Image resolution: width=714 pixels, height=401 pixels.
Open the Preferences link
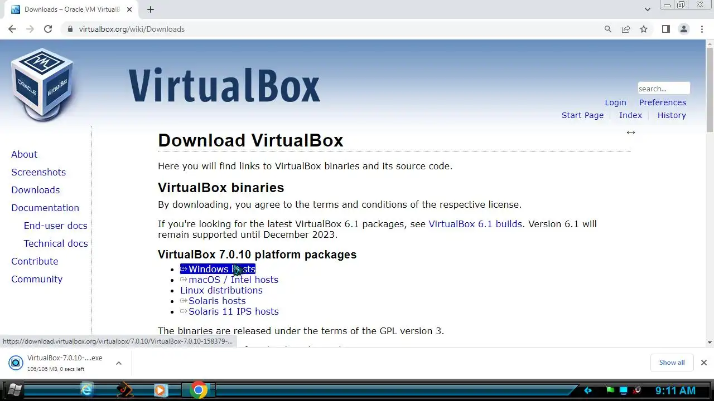coord(663,102)
